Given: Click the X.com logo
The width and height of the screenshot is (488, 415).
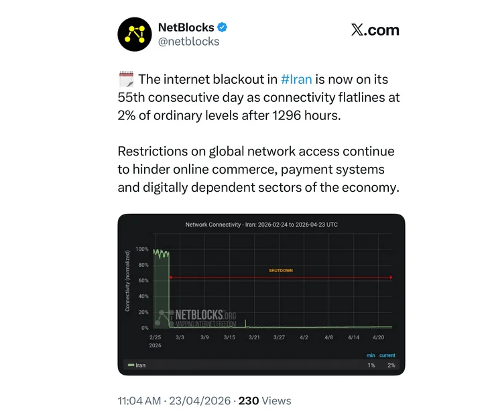Looking at the screenshot, I should (x=375, y=30).
